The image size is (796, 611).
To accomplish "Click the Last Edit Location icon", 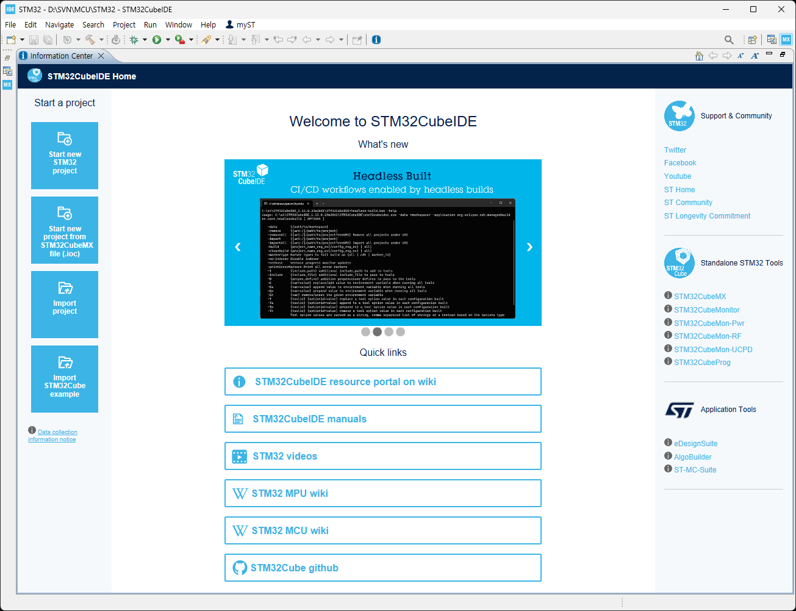I will [278, 40].
